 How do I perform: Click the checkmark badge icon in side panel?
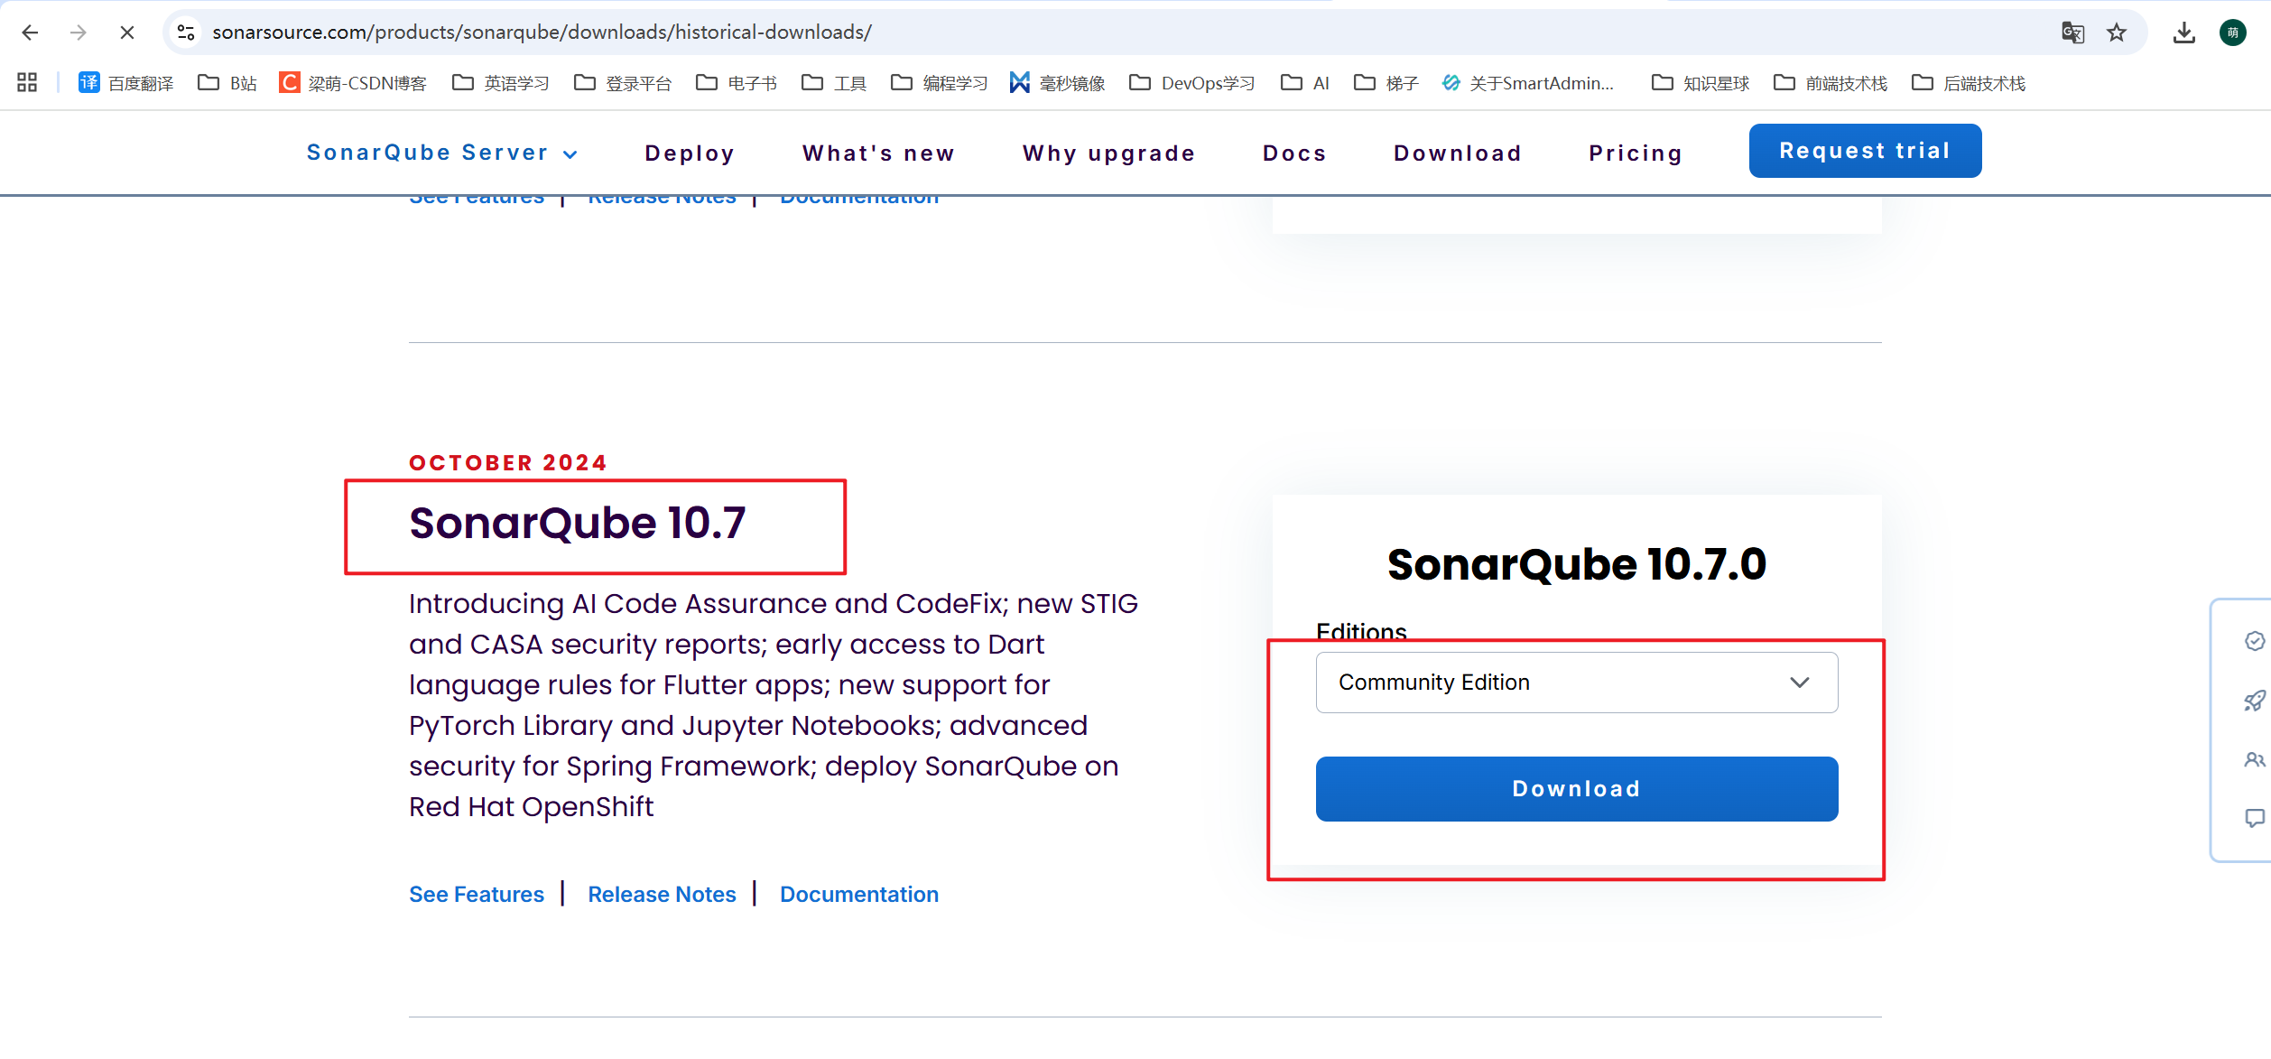(2254, 641)
